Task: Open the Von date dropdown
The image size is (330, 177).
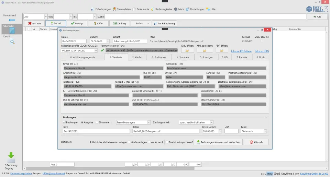Action: click(x=70, y=16)
